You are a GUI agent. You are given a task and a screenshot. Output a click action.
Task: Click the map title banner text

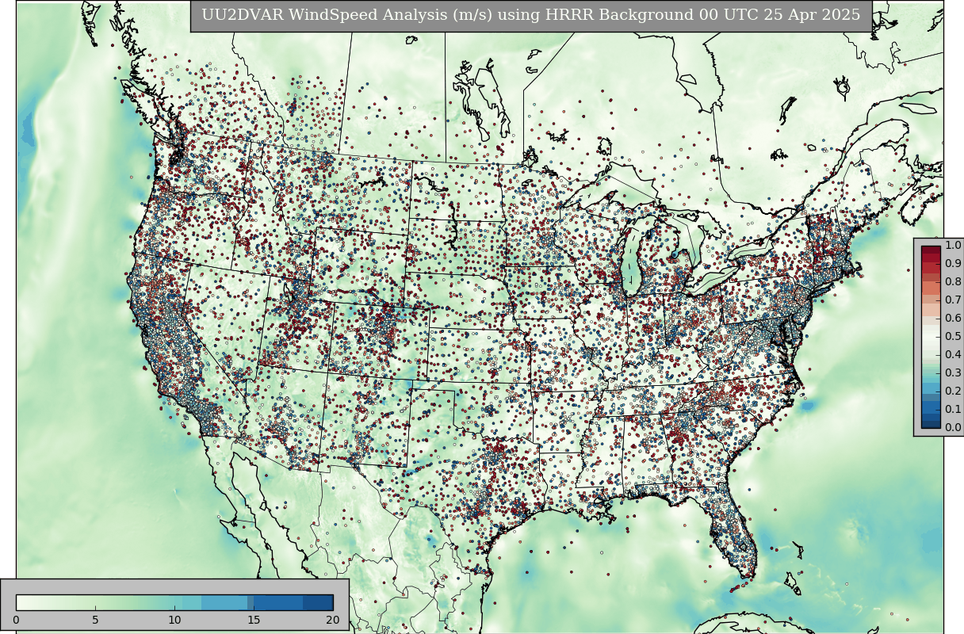coord(530,15)
